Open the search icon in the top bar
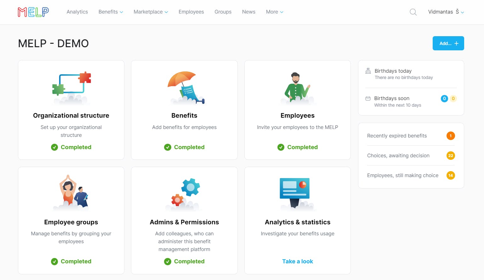The image size is (484, 280). 413,12
